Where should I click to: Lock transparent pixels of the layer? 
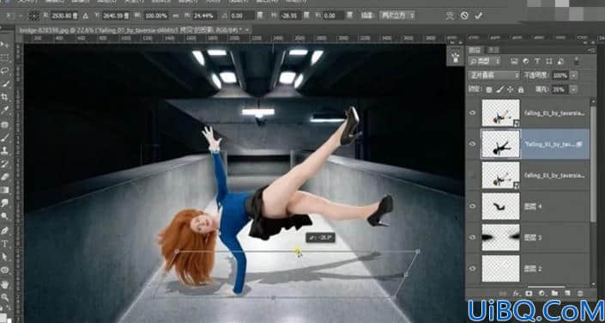click(489, 89)
